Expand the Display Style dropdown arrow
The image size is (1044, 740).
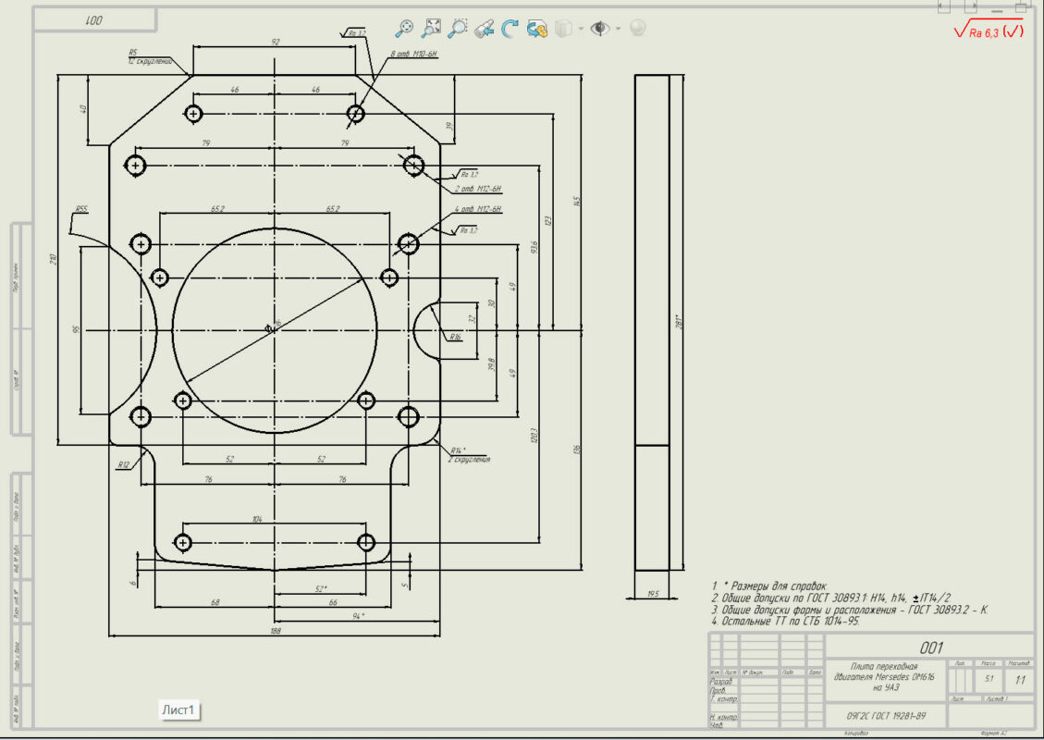581,29
